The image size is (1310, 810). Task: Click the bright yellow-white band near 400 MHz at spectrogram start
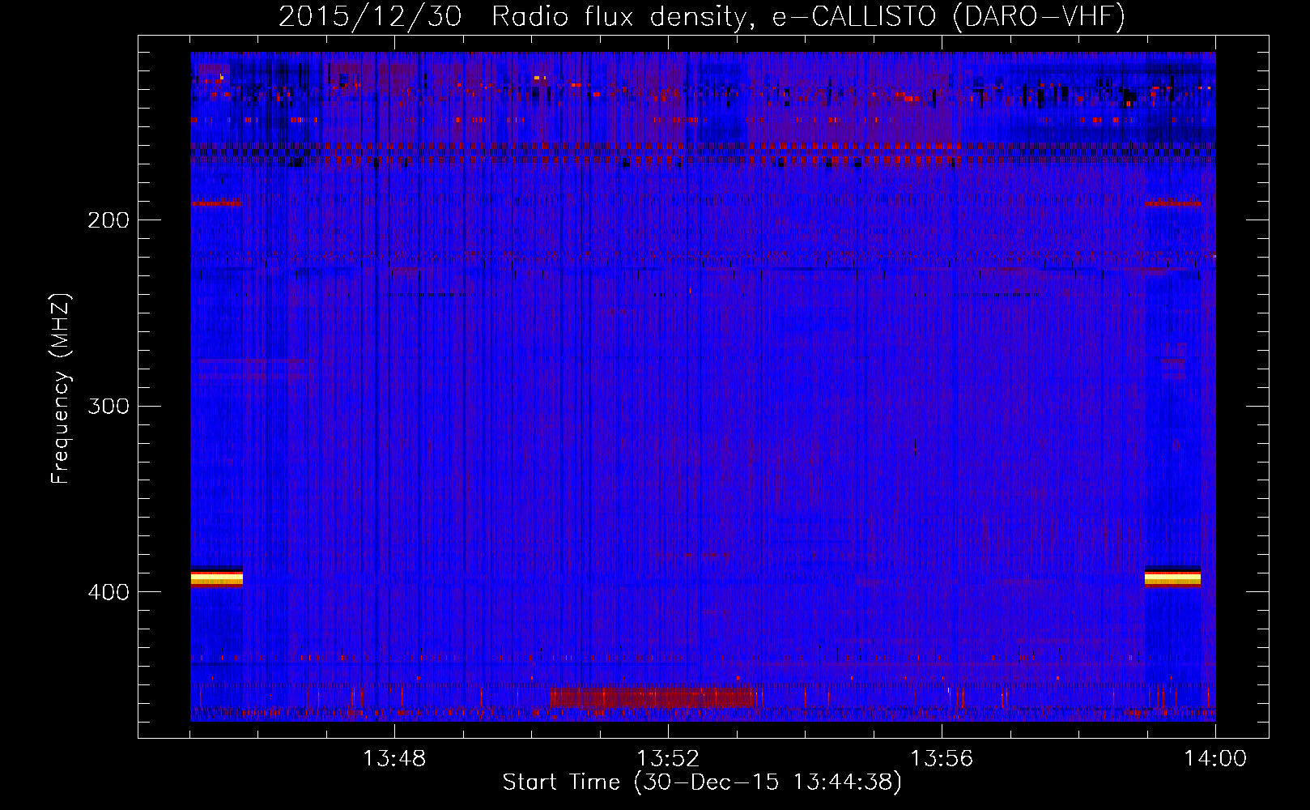click(216, 578)
